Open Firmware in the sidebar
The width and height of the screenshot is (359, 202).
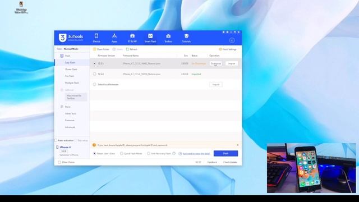[70, 120]
